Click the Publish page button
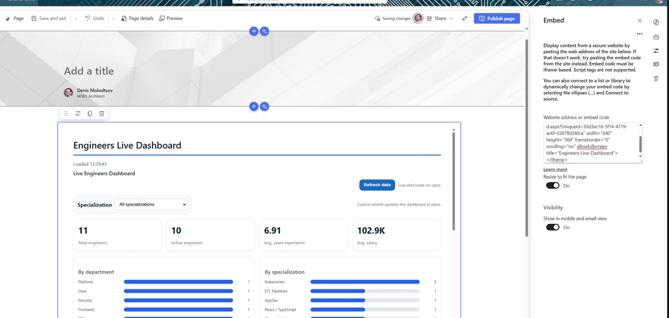The height and width of the screenshot is (318, 669). (x=496, y=18)
